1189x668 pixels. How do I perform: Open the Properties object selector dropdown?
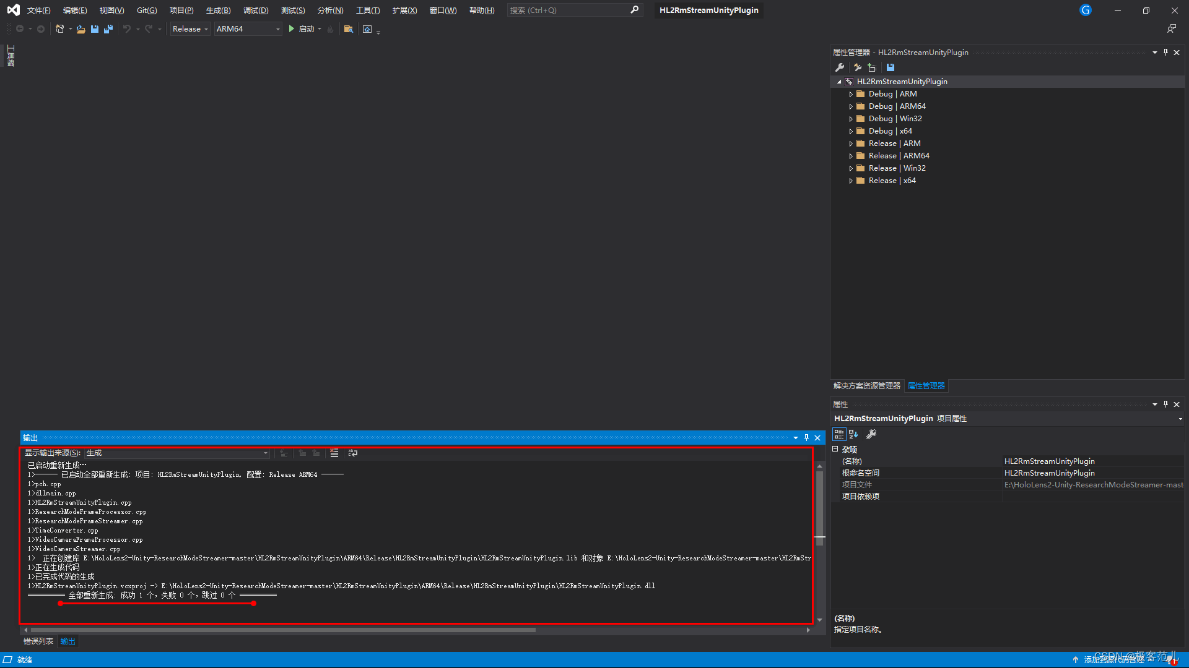pyautogui.click(x=1180, y=419)
